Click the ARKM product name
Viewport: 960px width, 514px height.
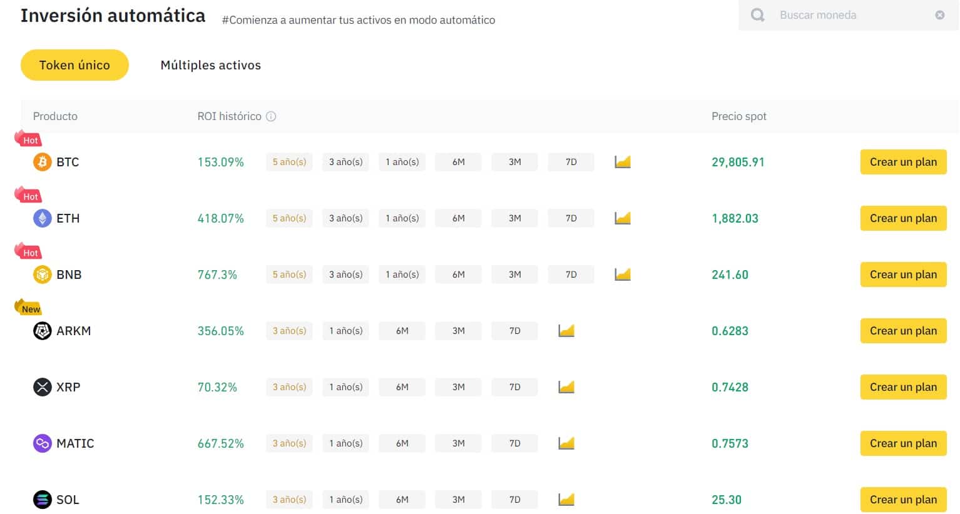coord(73,331)
